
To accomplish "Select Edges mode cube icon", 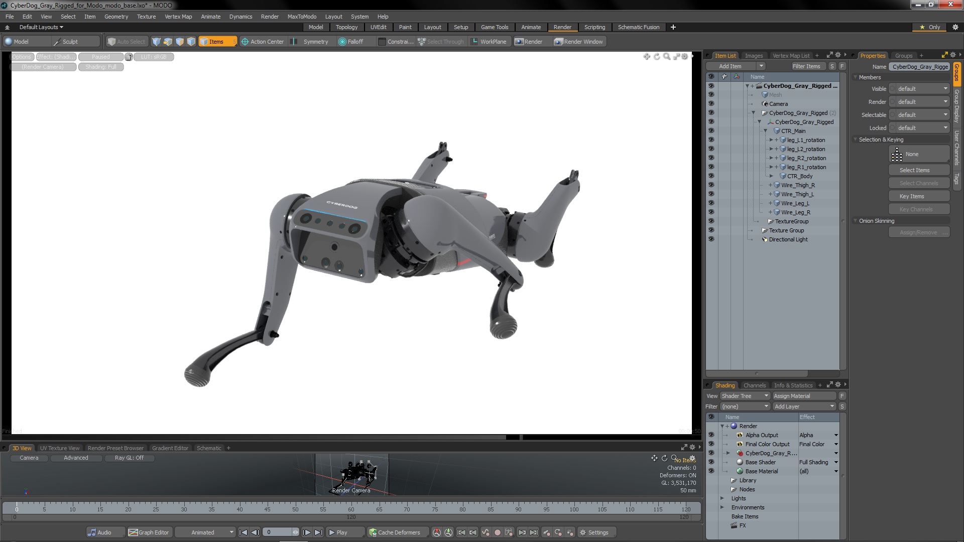I will click(168, 42).
